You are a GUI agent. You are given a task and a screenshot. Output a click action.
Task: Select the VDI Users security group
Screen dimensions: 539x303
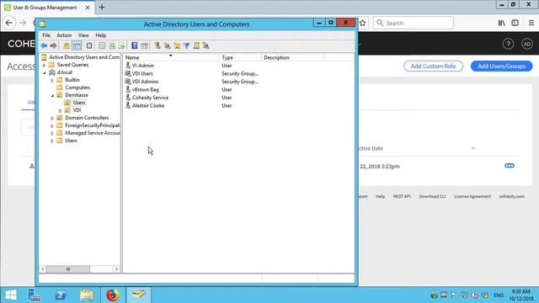[x=142, y=73]
